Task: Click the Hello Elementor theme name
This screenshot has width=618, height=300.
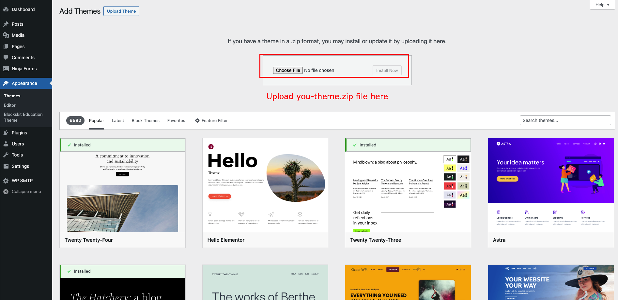Action: (x=226, y=240)
